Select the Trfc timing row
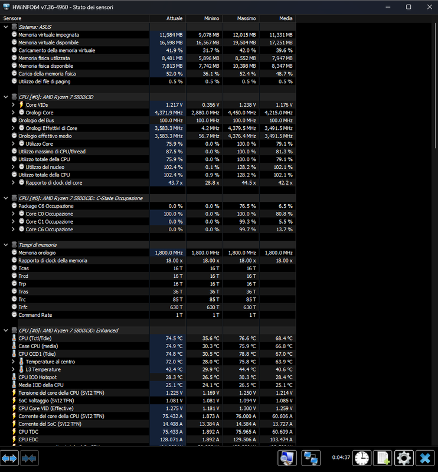This screenshot has width=438, height=472. click(x=148, y=307)
